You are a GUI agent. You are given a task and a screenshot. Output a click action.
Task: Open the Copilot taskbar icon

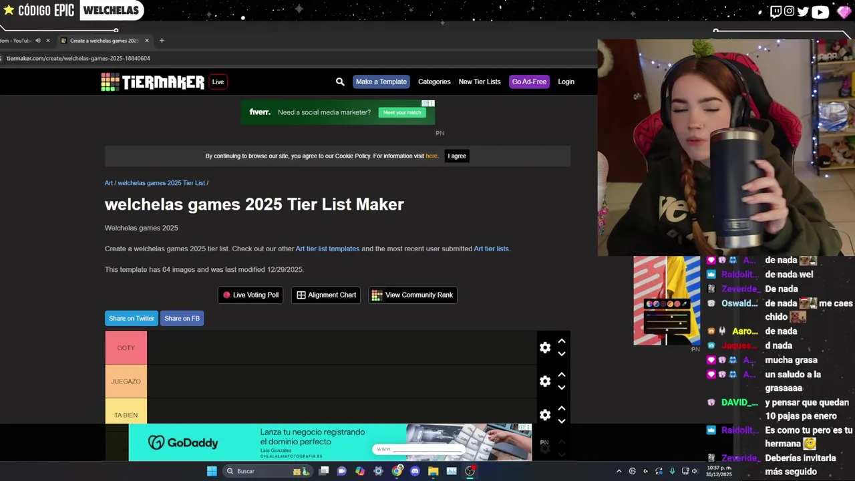360,471
